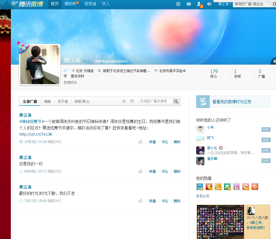Open the profile avatar photo
Screen dimensions: 276x239
click(40, 65)
